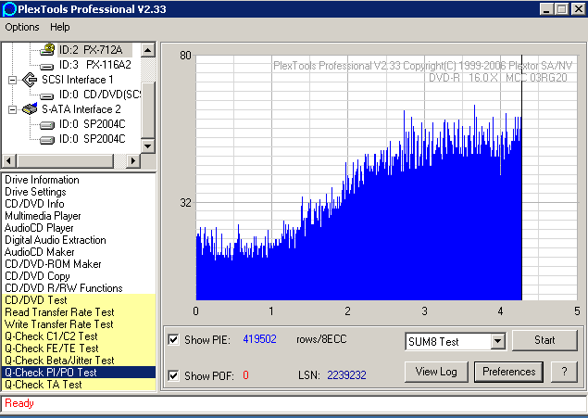Collapse the S-ATA Interface 2 node
This screenshot has width=588, height=418.
tap(12, 109)
